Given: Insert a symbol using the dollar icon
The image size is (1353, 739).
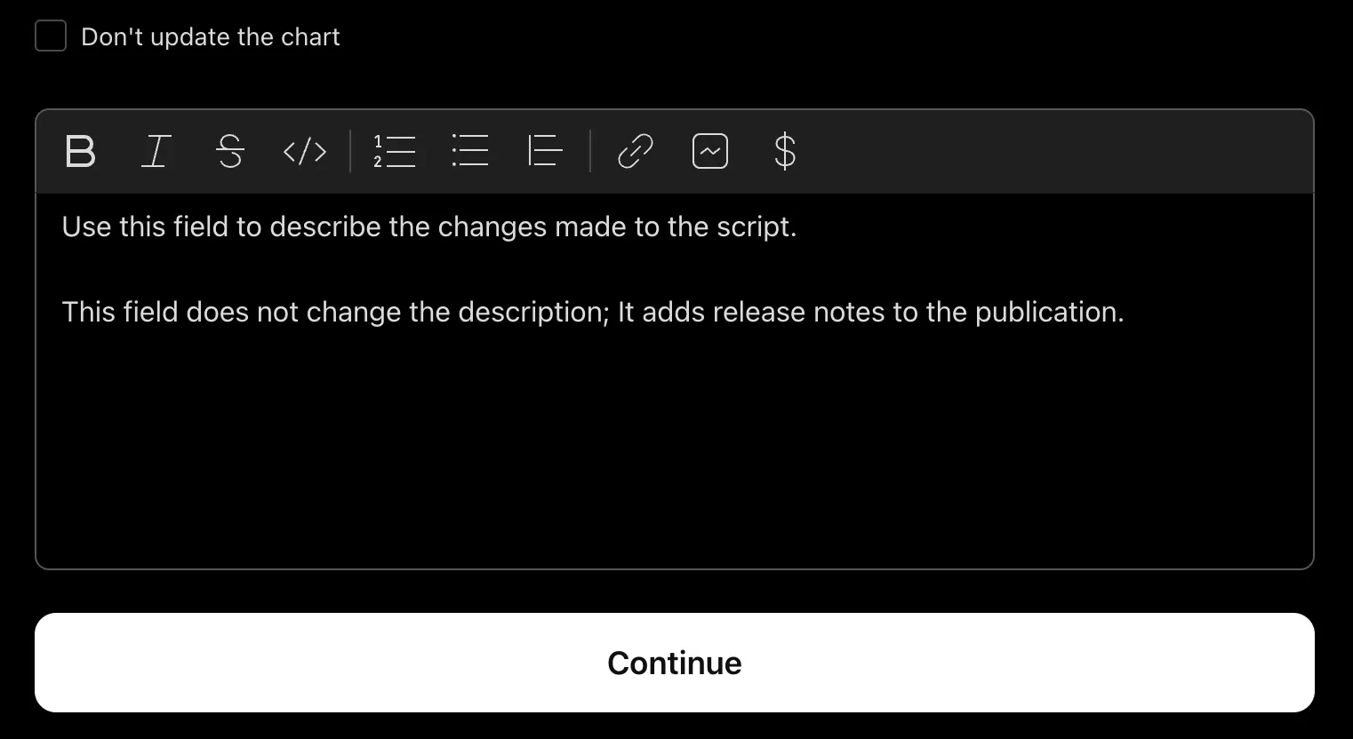Looking at the screenshot, I should 785,152.
